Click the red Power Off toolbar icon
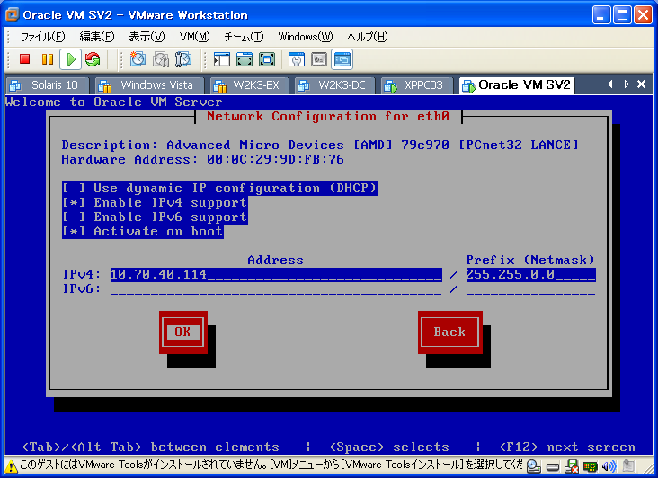658x478 pixels. 25,59
